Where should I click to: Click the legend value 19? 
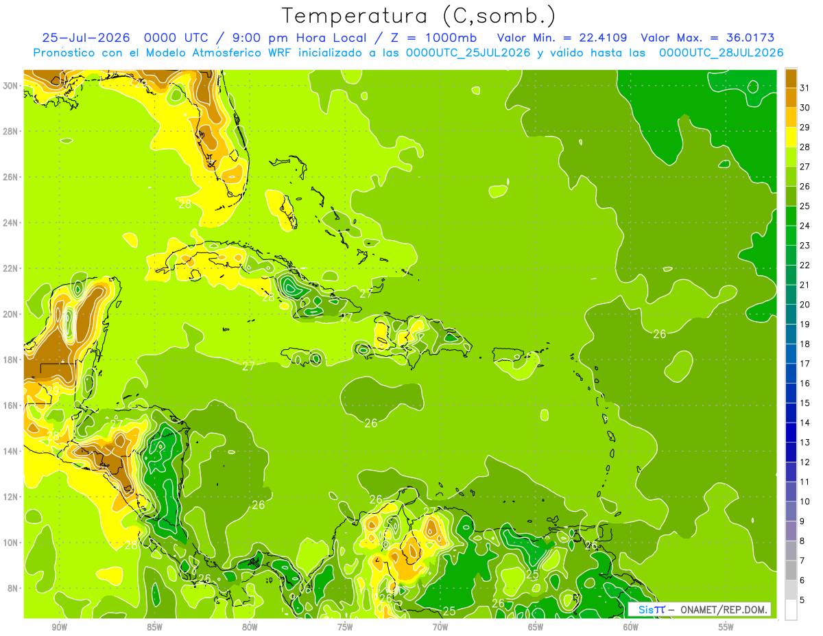click(805, 325)
